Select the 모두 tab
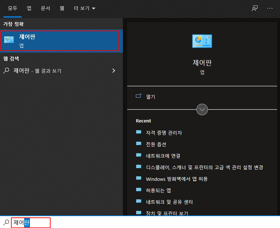 click(13, 8)
